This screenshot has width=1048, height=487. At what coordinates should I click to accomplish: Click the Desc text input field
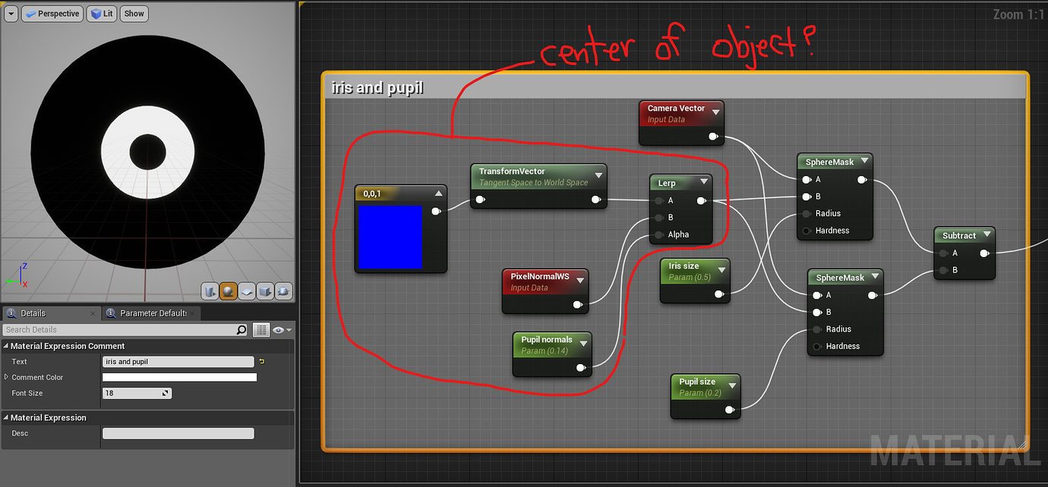pos(178,434)
